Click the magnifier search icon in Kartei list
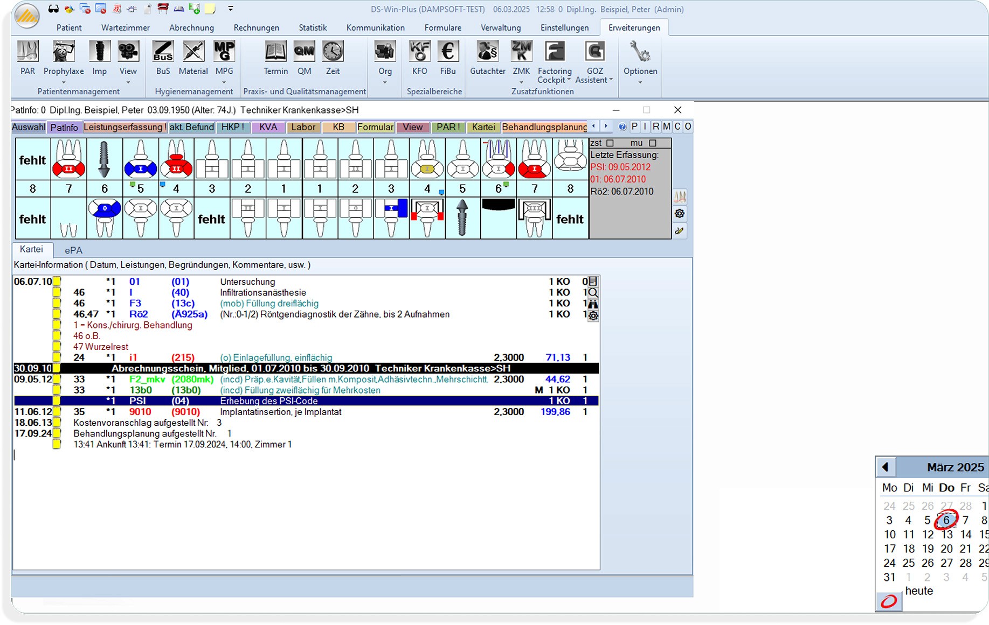Viewport: 989px width, 625px height. pos(593,293)
